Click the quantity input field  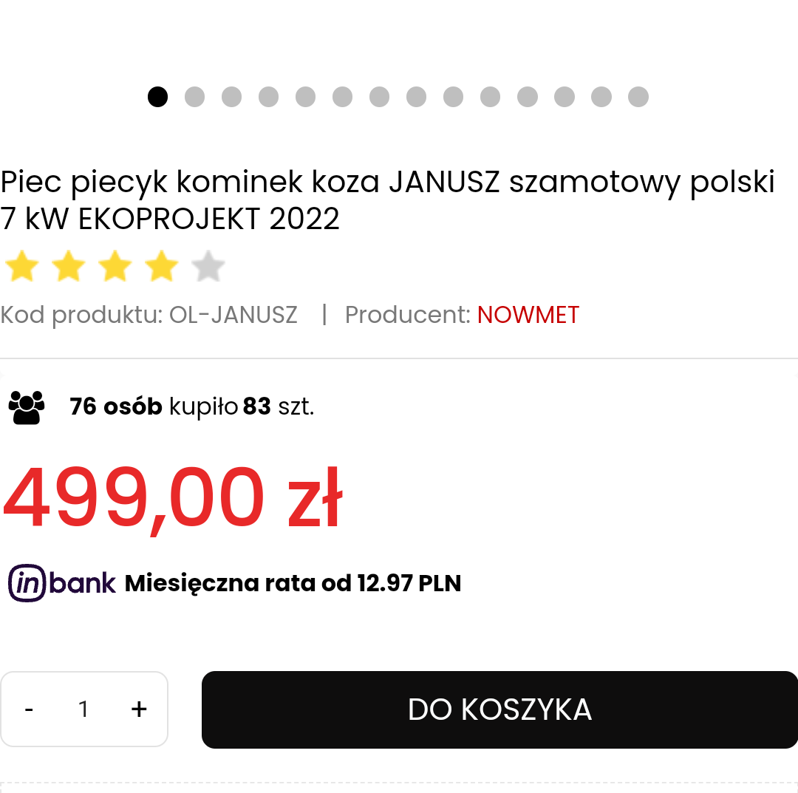(x=83, y=709)
